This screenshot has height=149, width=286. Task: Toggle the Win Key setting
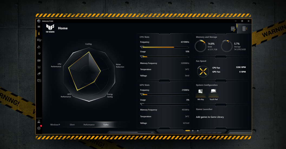coord(200,95)
